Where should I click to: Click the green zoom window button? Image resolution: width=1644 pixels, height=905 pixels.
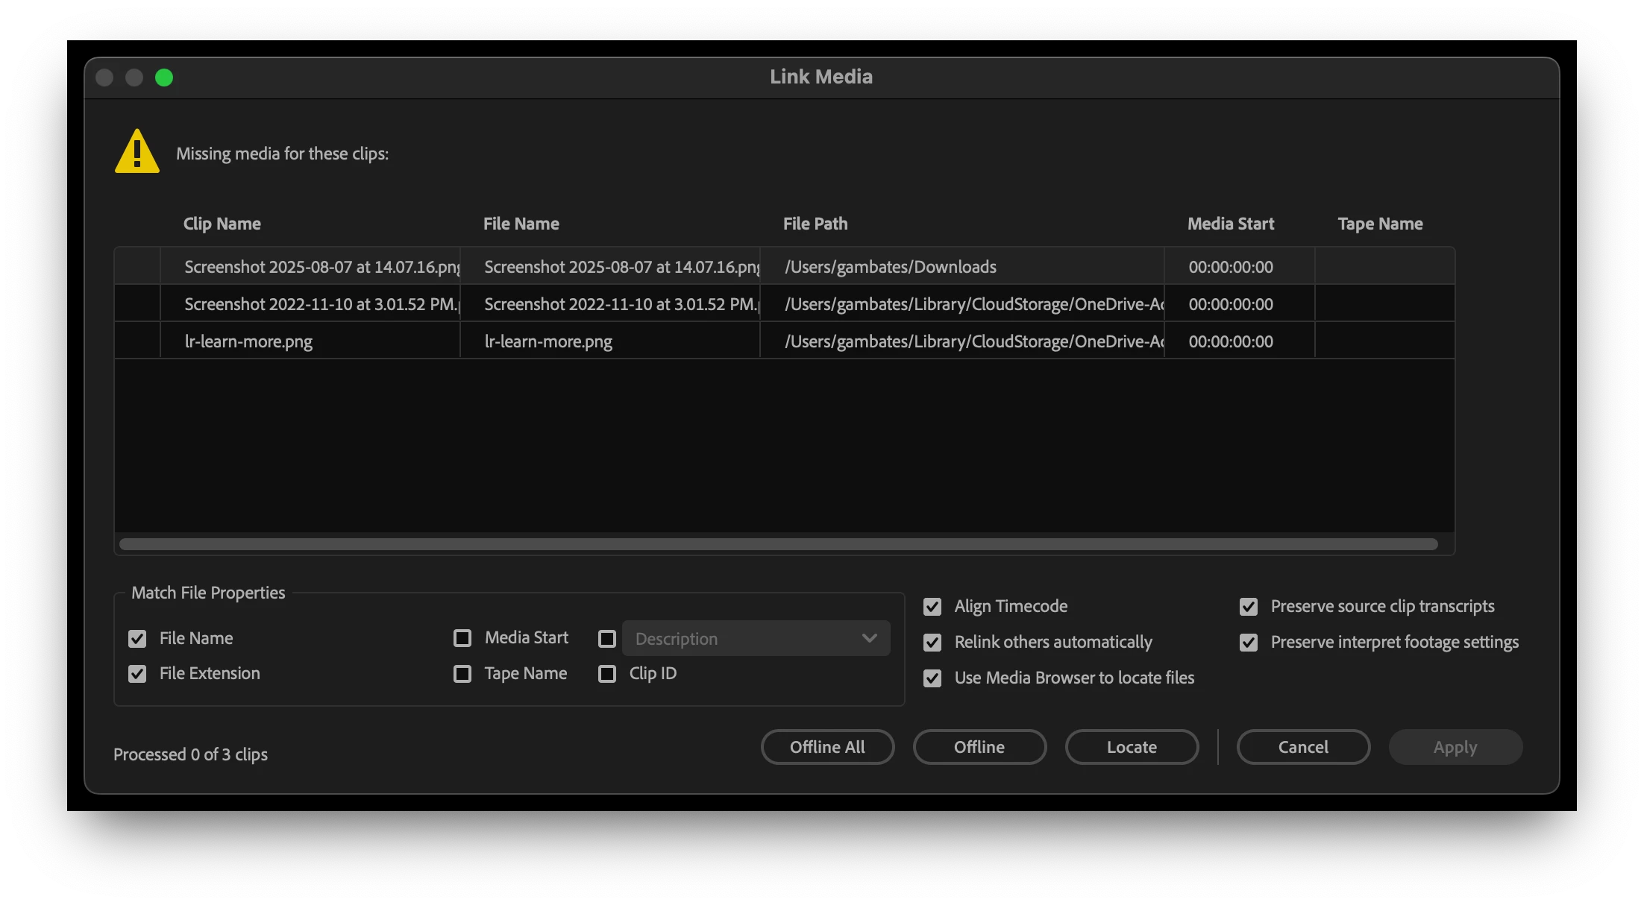click(x=164, y=78)
